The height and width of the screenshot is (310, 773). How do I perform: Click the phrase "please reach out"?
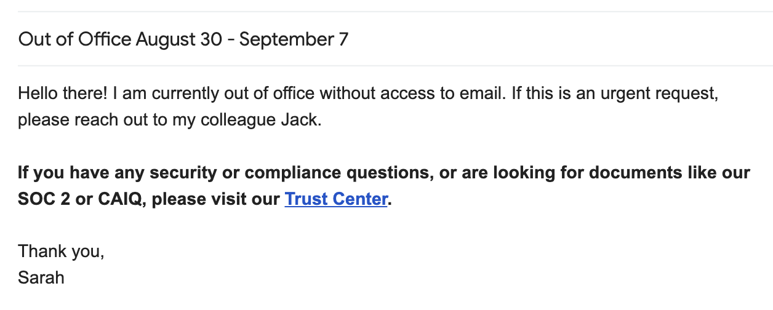tap(84, 119)
